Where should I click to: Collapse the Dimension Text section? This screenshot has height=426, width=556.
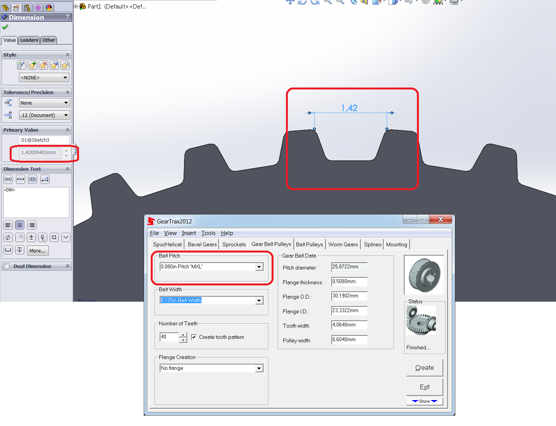click(x=67, y=169)
